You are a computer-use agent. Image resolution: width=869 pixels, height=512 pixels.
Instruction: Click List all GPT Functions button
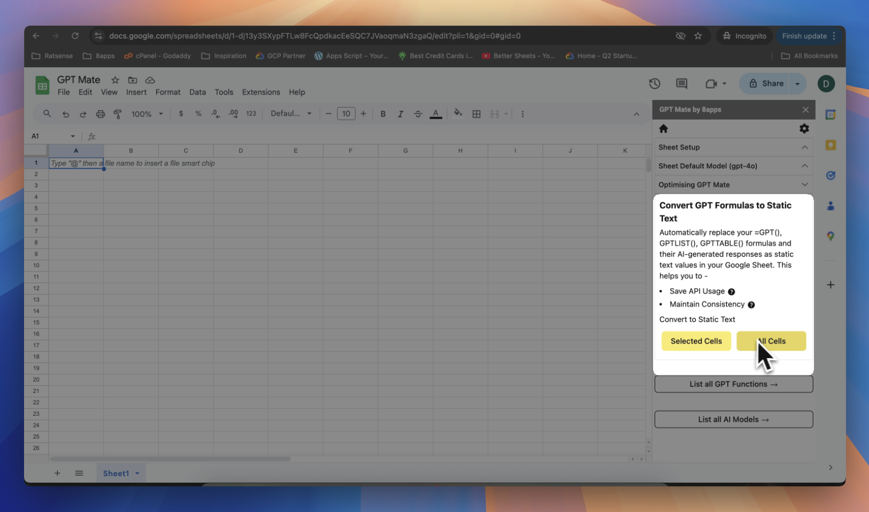733,384
